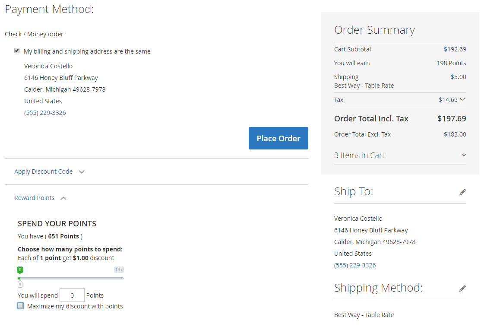Edit the Shipping Method pencil icon
Image resolution: width=481 pixels, height=327 pixels.
click(462, 288)
